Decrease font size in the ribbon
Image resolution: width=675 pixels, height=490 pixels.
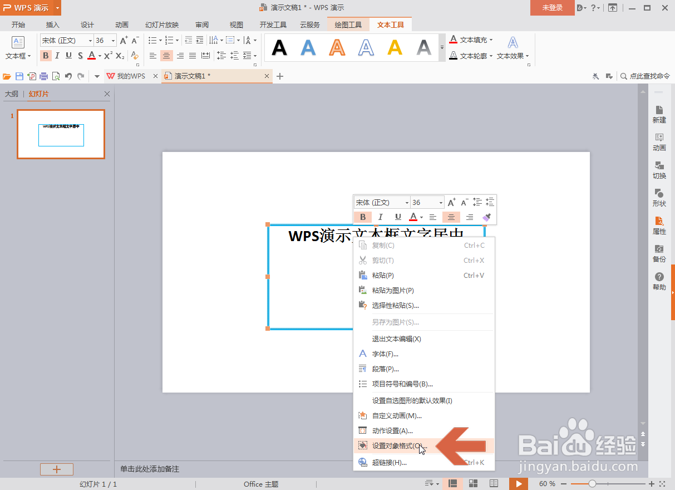(x=135, y=40)
